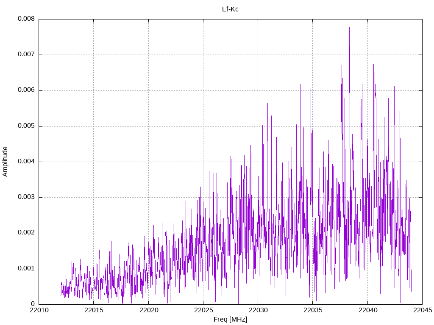Click the x-axis tick label 22020
Image resolution: width=434 pixels, height=325 pixels.
click(x=149, y=310)
